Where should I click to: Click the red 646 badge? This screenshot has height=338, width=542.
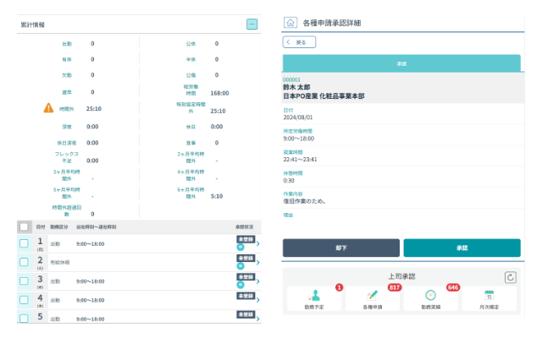(x=453, y=287)
